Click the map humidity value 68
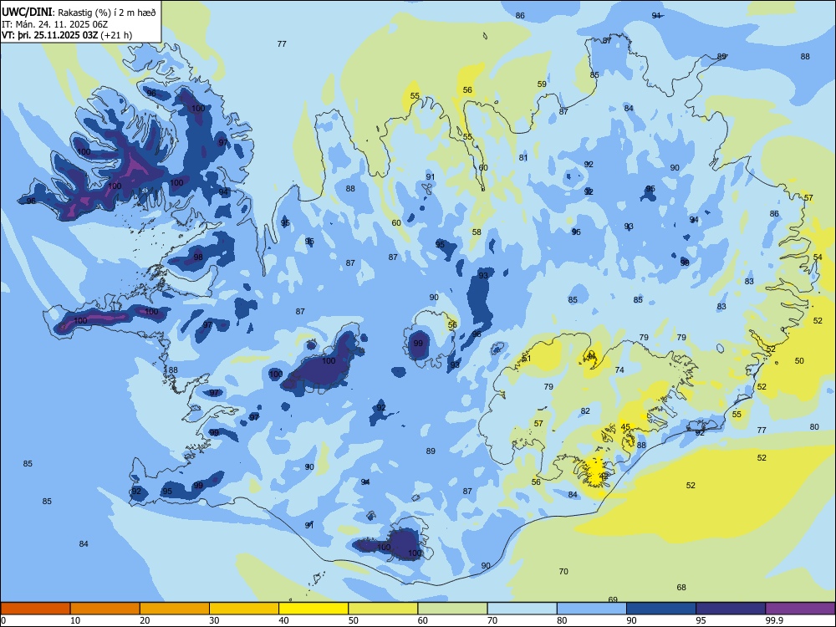Viewport: 836px width, 627px height. coord(681,588)
